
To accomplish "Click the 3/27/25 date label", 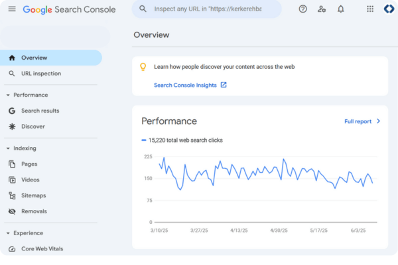I will (x=199, y=231).
